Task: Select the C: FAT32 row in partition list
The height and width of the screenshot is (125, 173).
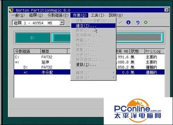Action: (x=89, y=57)
